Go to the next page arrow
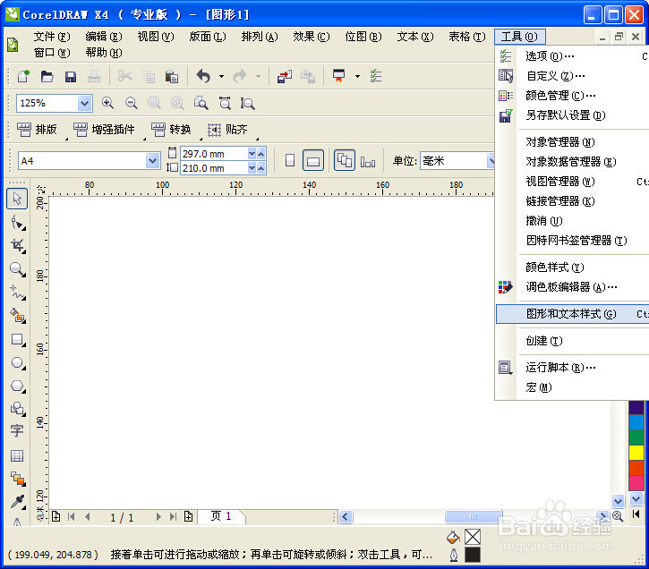This screenshot has width=649, height=569. [x=158, y=516]
